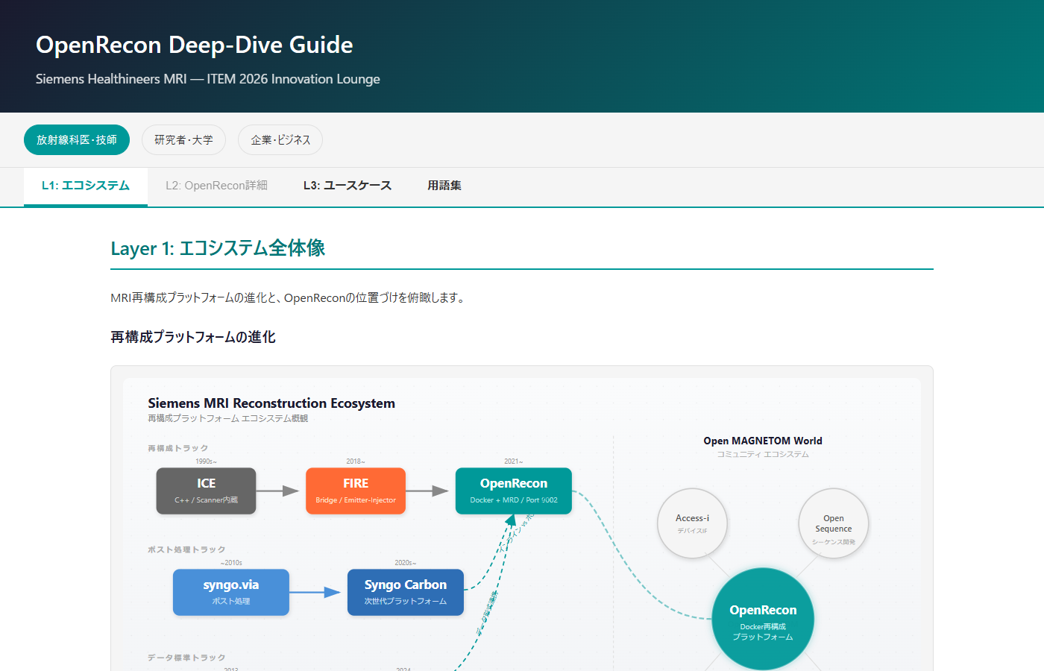Open the L1: エコシステム tab

click(86, 186)
